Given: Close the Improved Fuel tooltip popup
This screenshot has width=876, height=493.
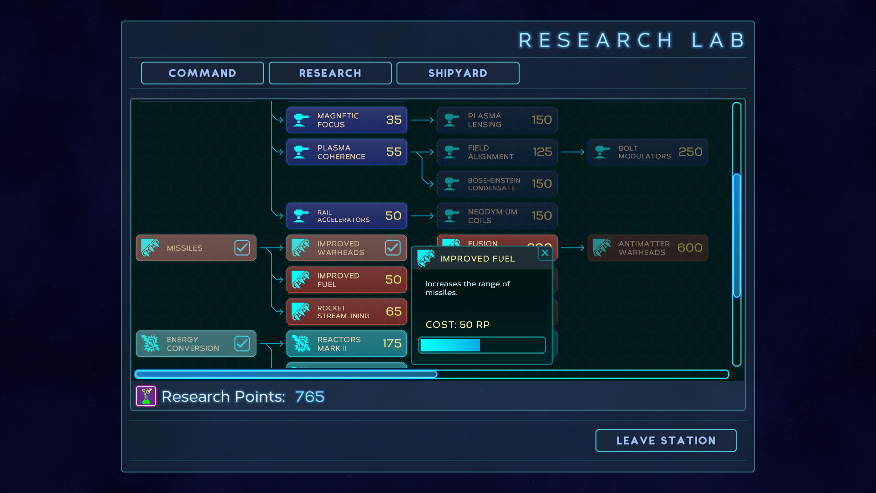Looking at the screenshot, I should [544, 252].
